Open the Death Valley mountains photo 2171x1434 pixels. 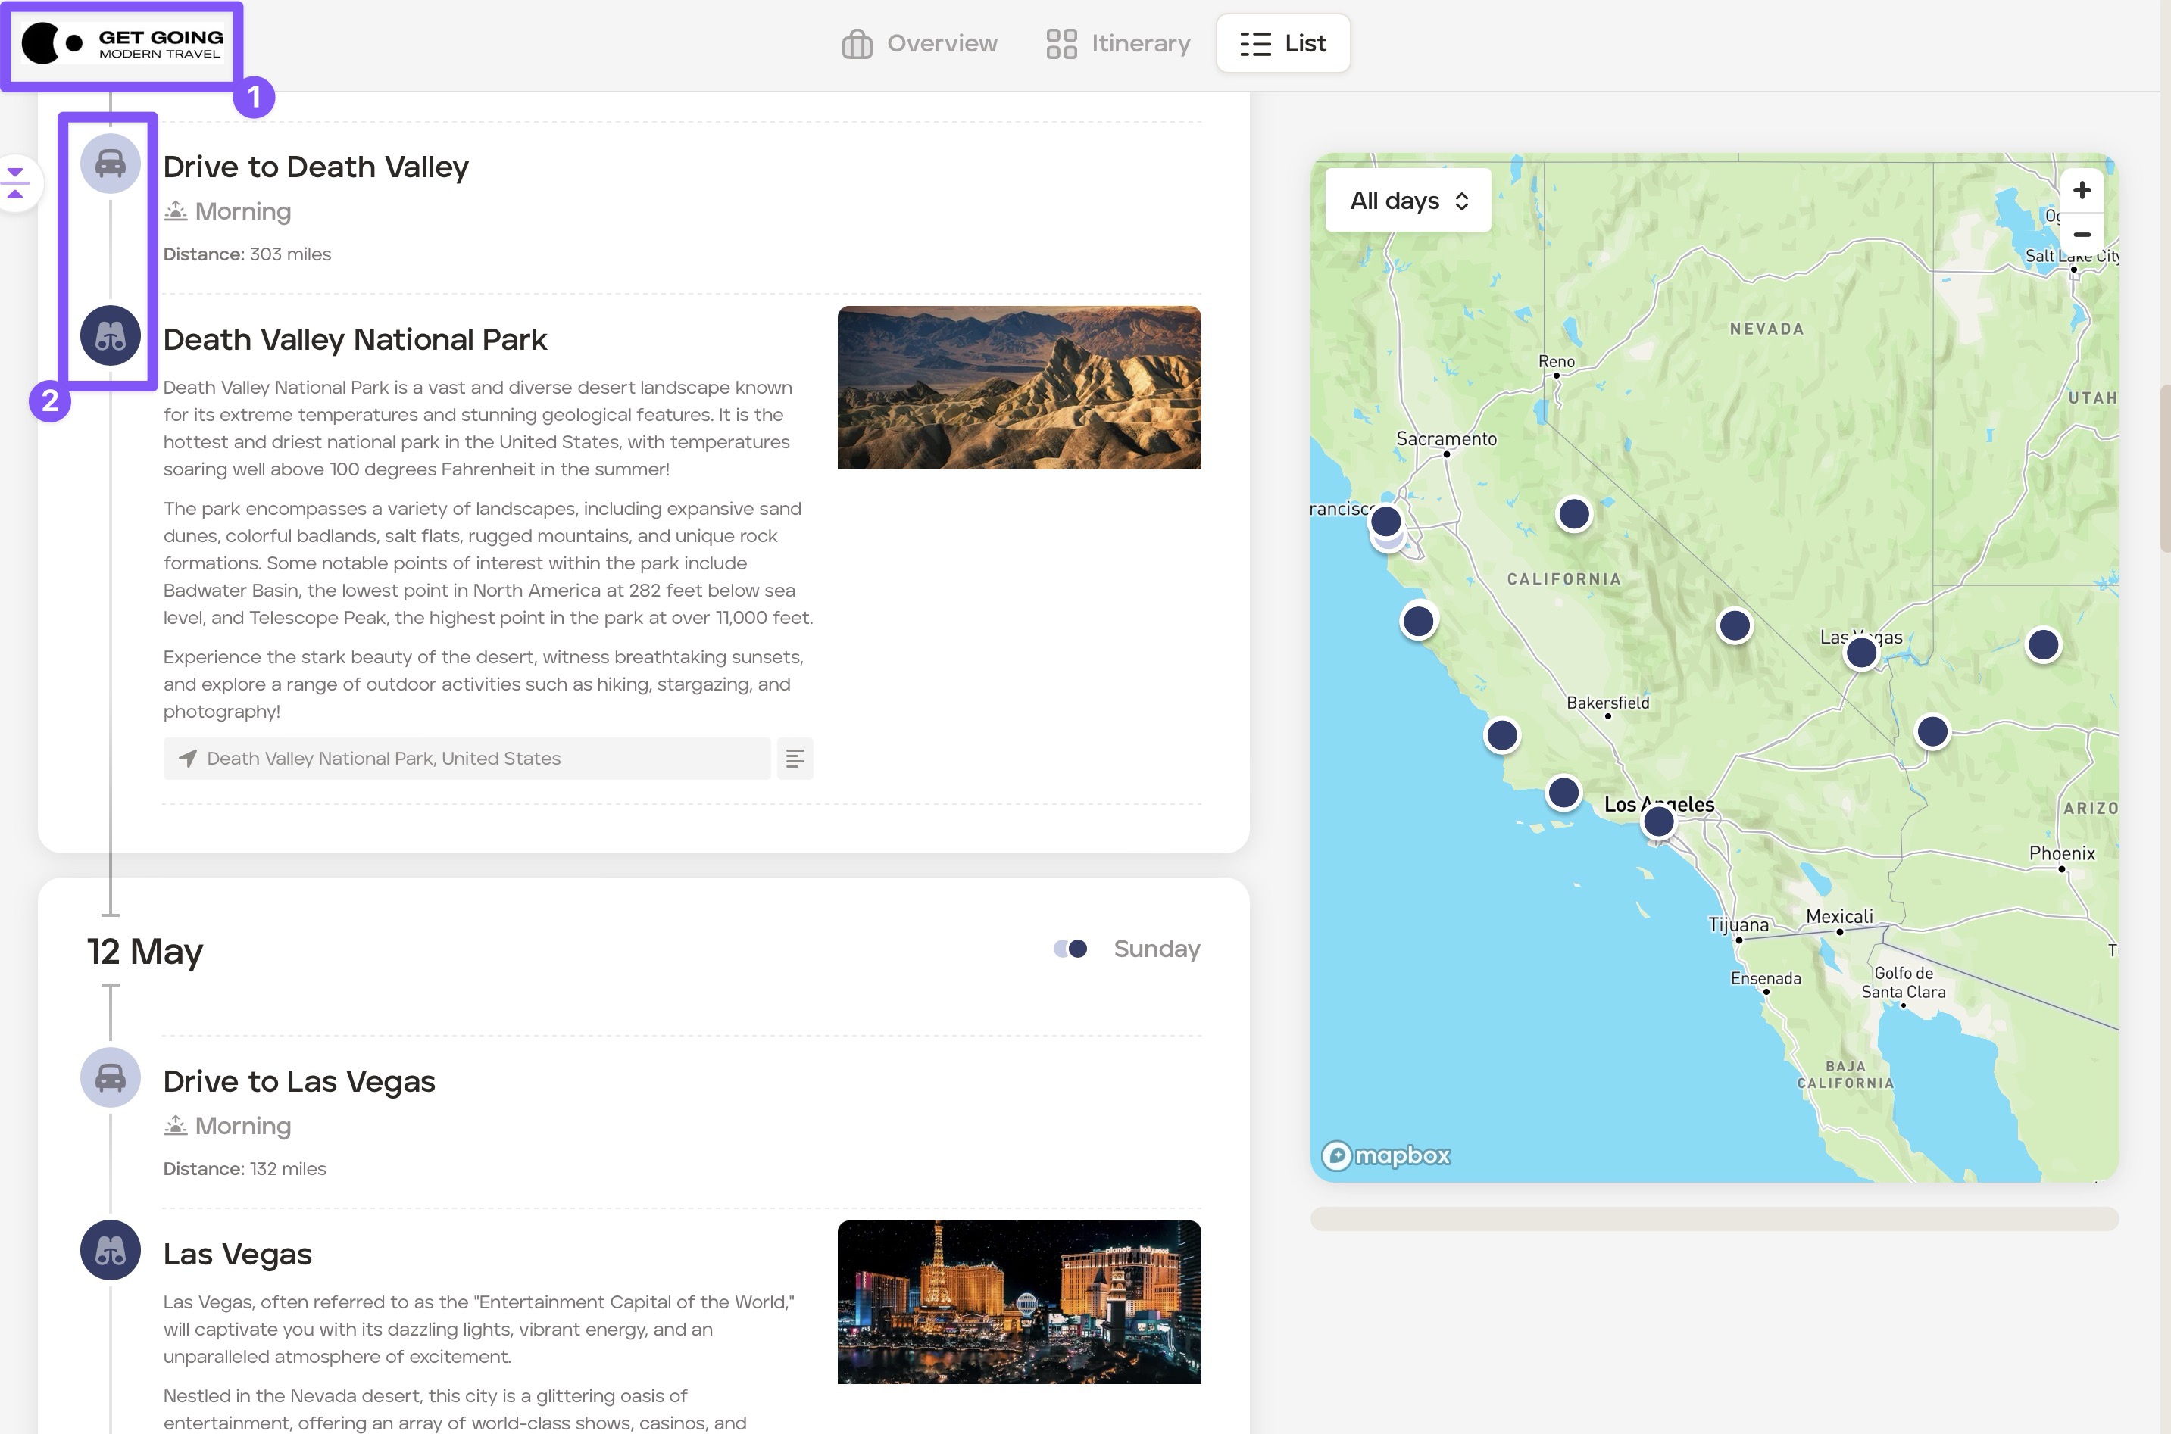tap(1018, 388)
